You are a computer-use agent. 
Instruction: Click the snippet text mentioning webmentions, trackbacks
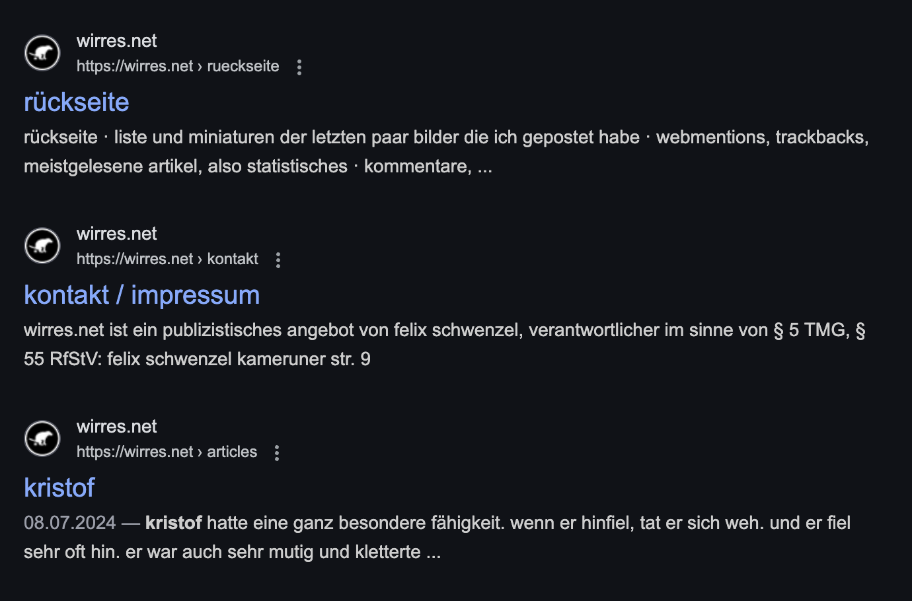point(446,152)
